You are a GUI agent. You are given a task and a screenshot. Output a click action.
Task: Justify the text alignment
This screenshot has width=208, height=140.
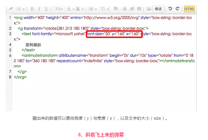click(x=139, y=9)
